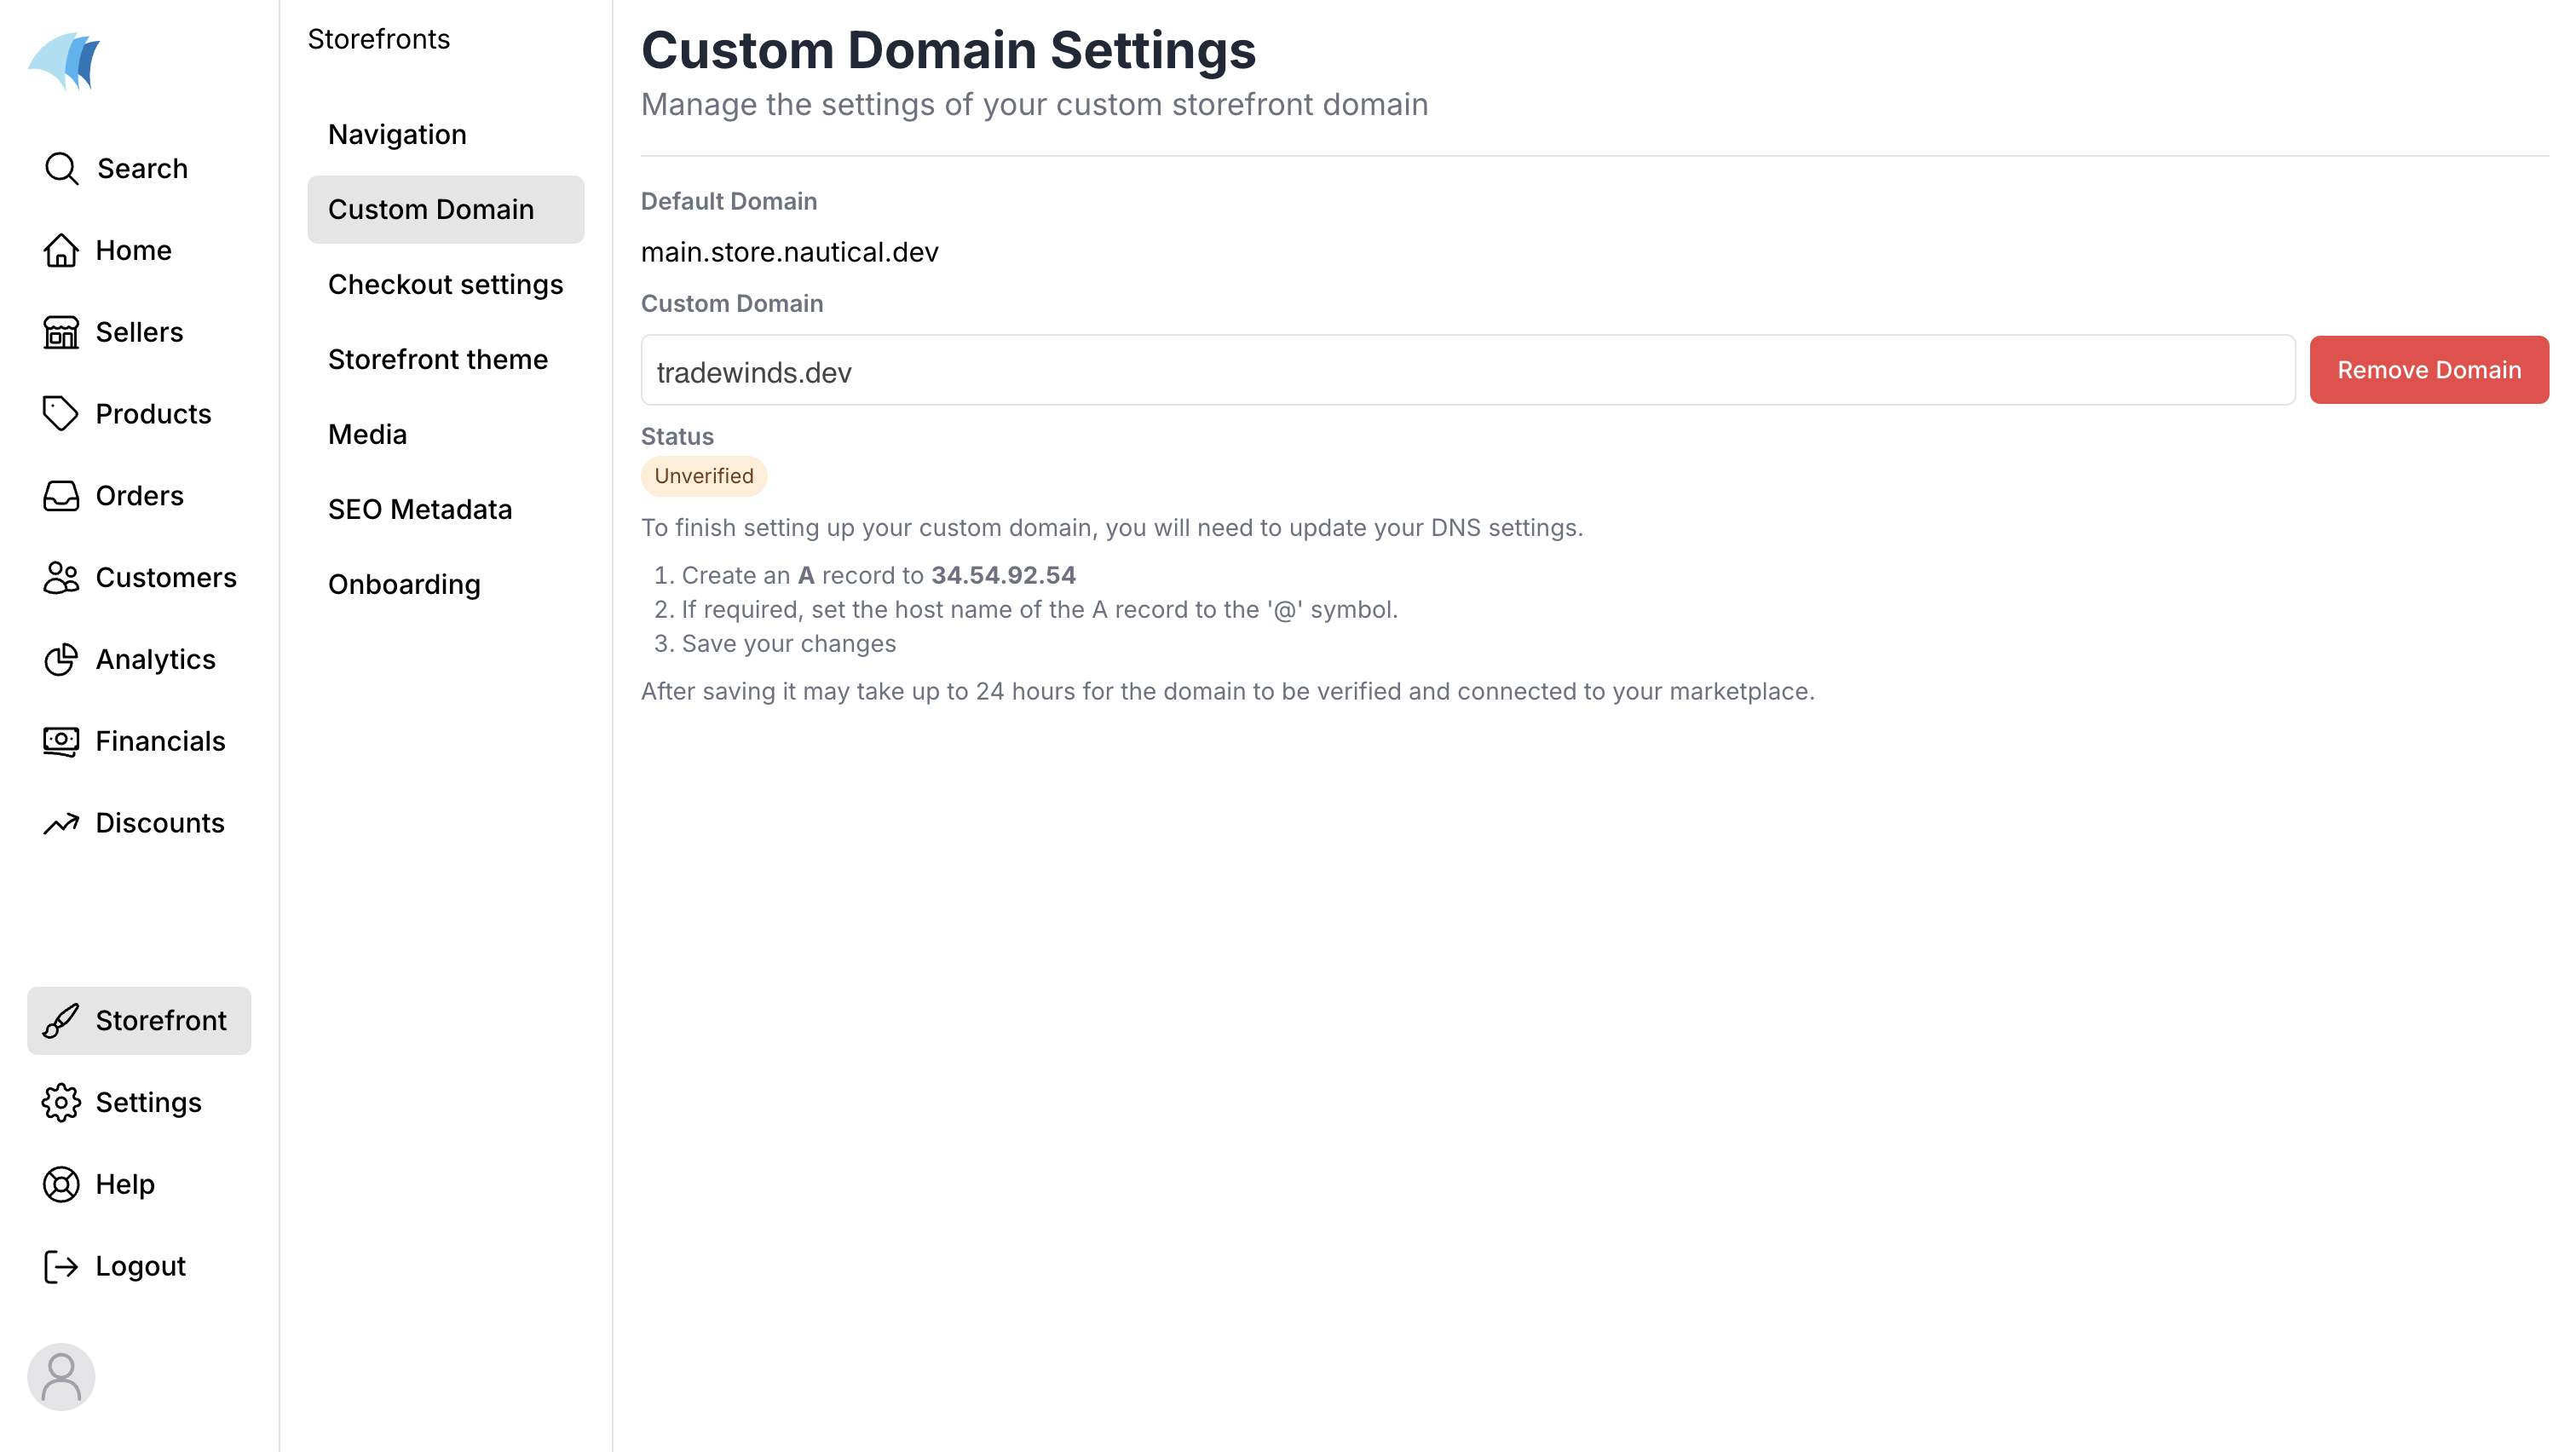Click the Customers people icon
The width and height of the screenshot is (2576, 1452).
(61, 578)
